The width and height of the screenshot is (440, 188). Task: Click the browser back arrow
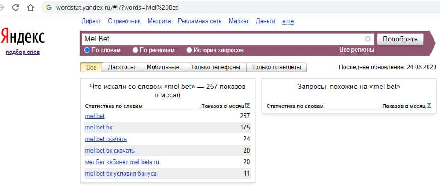click(x=2, y=8)
